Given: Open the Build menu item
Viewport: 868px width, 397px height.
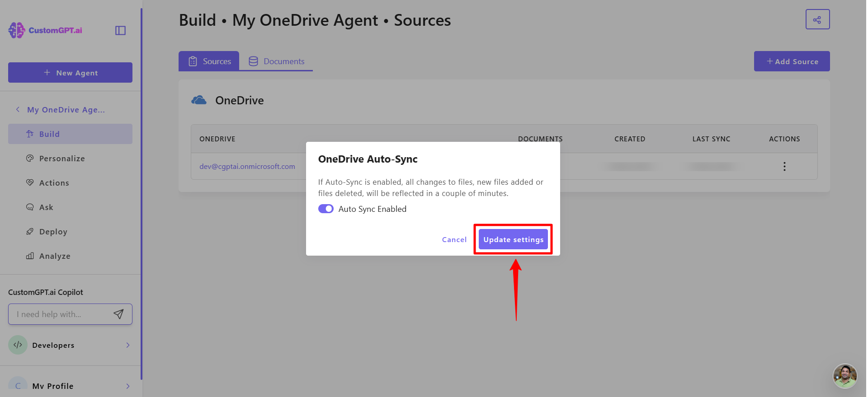Looking at the screenshot, I should coord(70,134).
